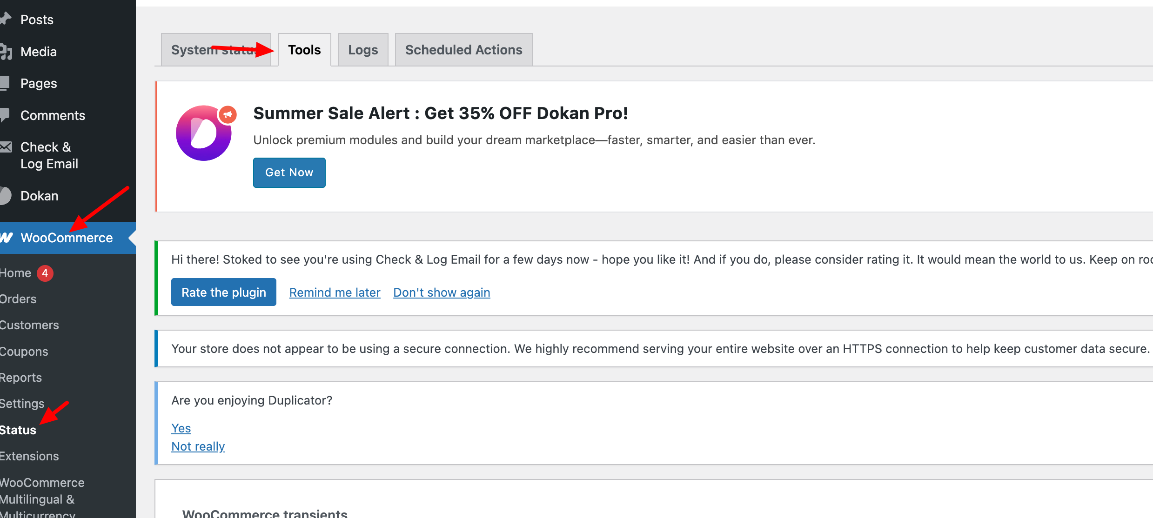Choose Not really for Duplicator
This screenshot has width=1153, height=518.
coord(198,446)
